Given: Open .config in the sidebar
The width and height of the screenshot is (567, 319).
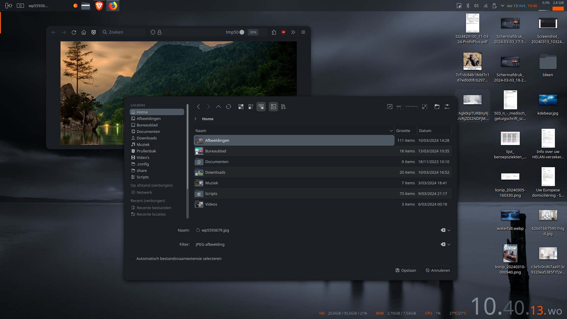Looking at the screenshot, I should pos(157,164).
